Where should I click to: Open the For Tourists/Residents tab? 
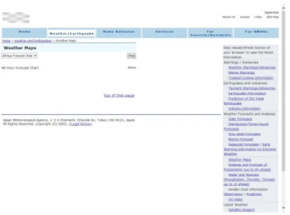[210, 33]
